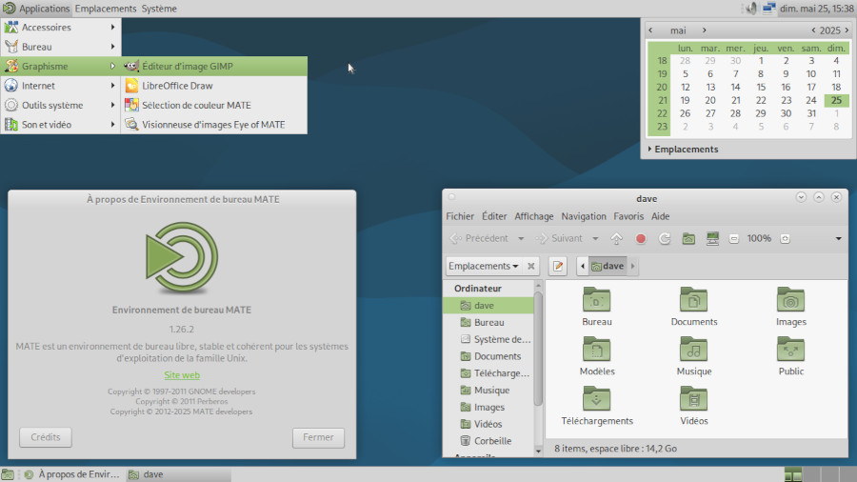
Task: Click the go up parent folder icon
Action: click(616, 238)
